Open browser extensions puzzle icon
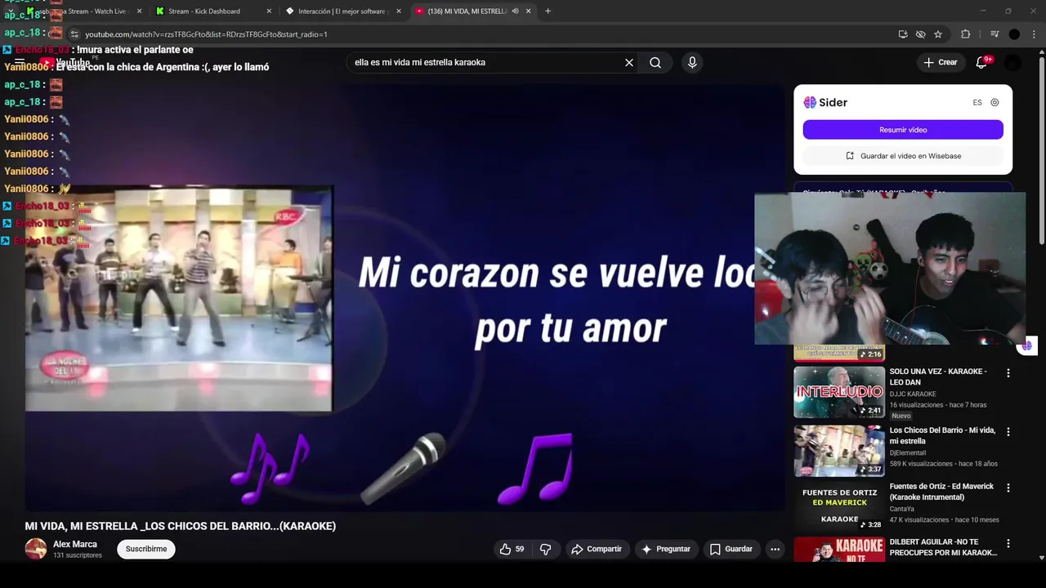 pos(966,34)
